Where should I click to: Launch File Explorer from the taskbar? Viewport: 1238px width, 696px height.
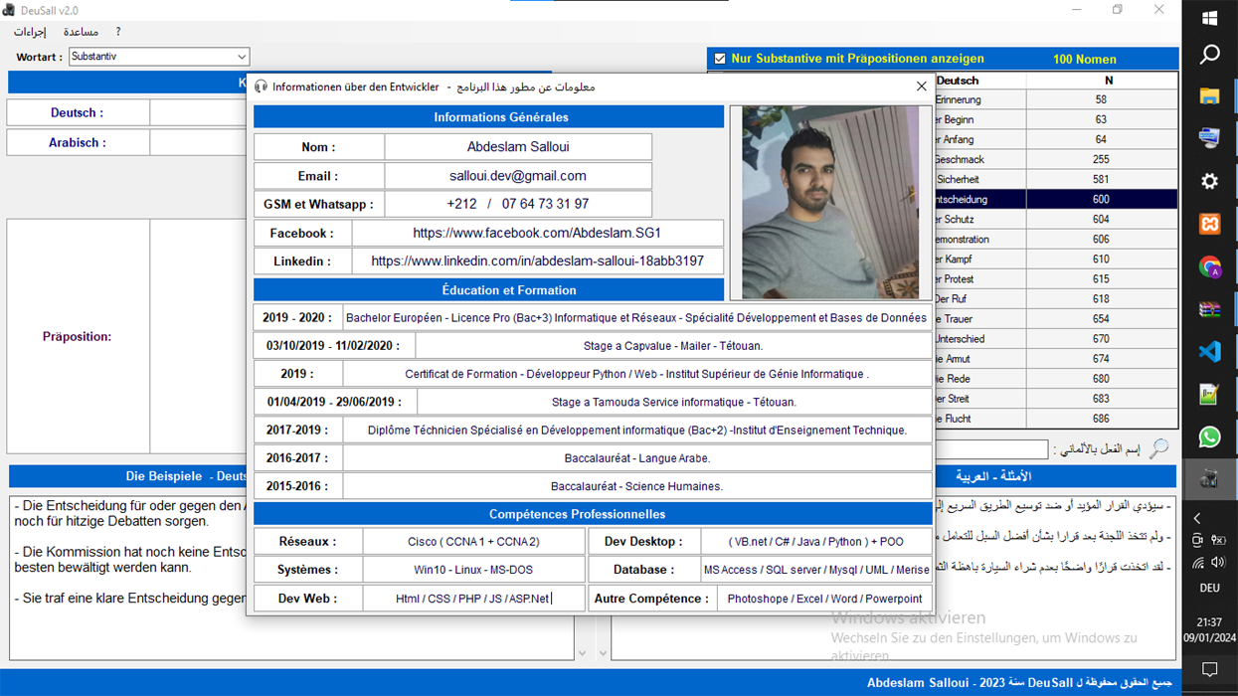point(1209,96)
